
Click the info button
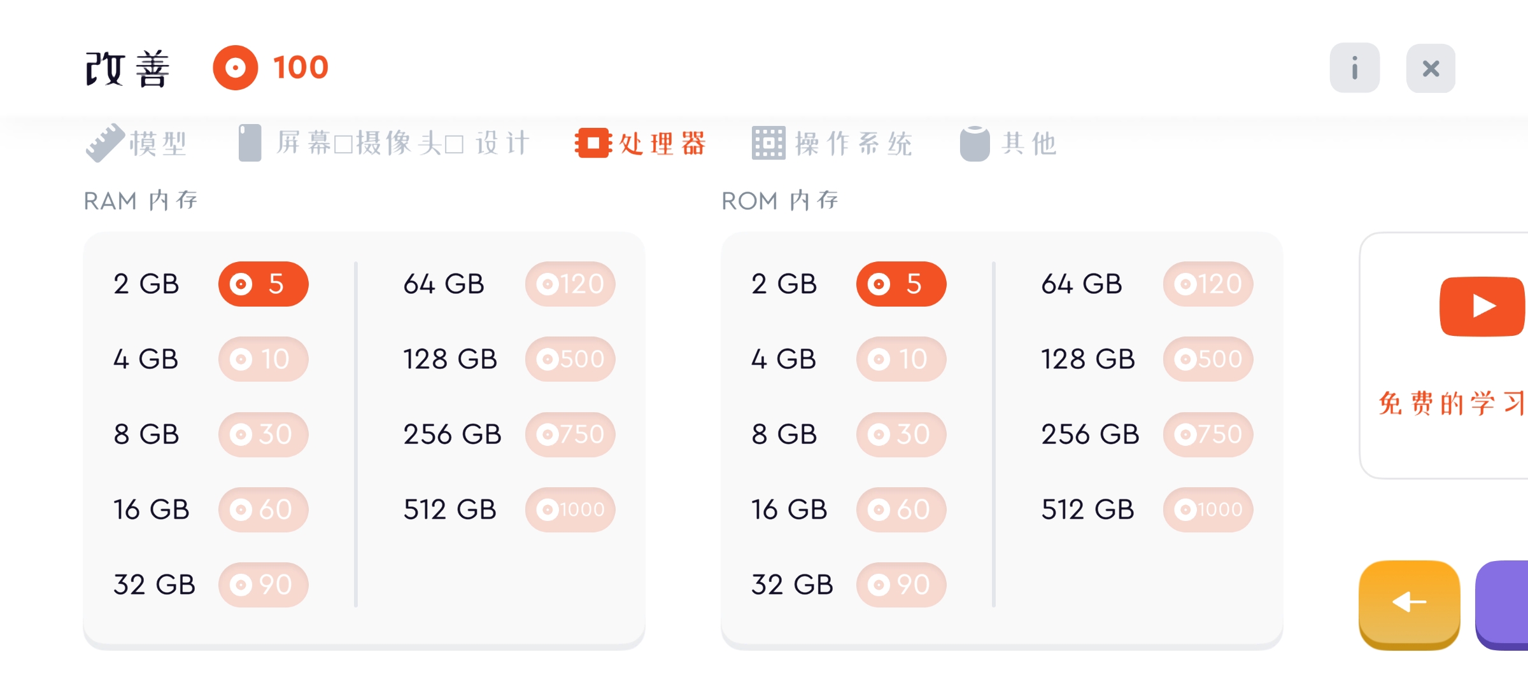(x=1354, y=68)
